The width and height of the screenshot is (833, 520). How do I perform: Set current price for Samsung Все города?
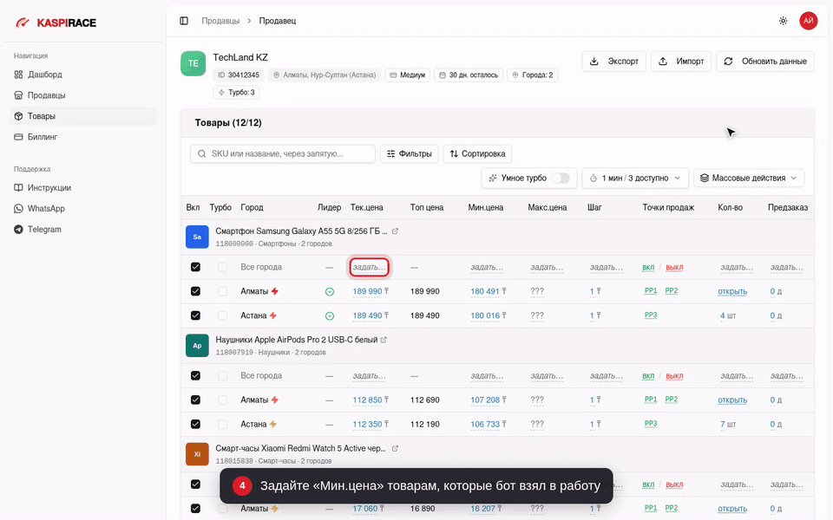[370, 268]
